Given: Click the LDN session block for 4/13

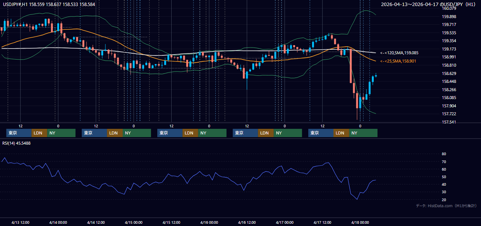Looking at the screenshot, I should coord(39,133).
